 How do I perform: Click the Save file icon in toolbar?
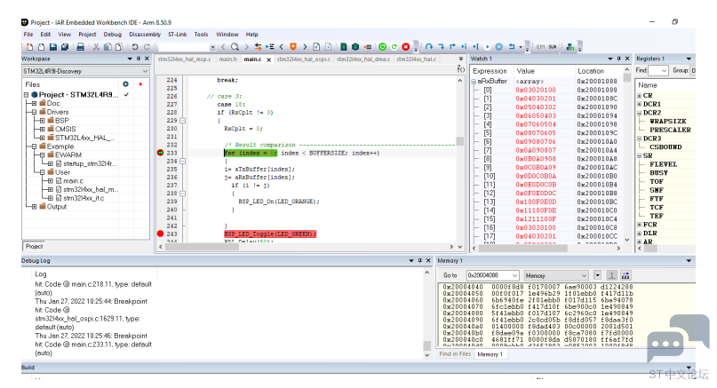coord(53,47)
